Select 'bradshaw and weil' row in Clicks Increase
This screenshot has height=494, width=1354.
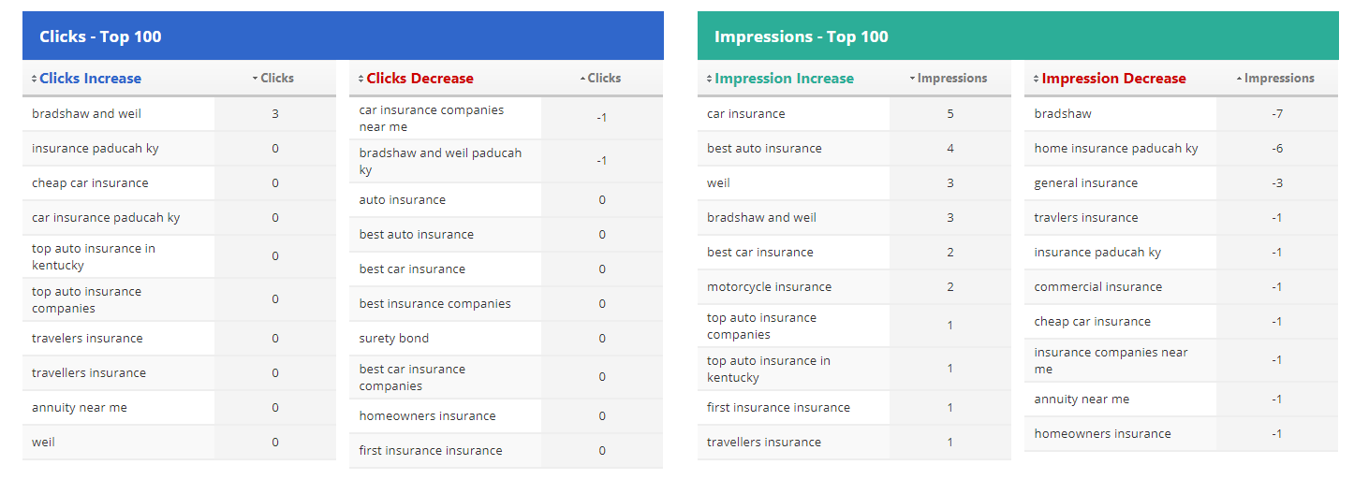86,114
